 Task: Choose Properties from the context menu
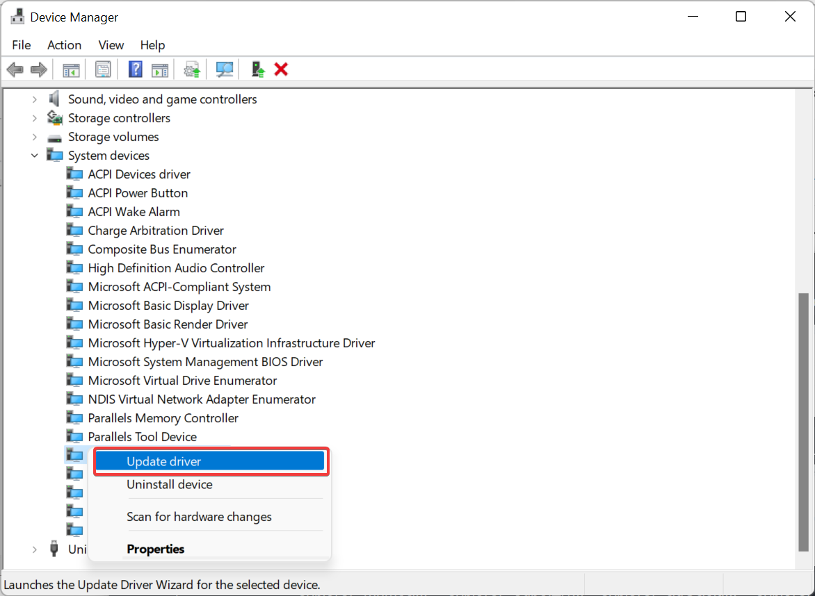tap(211, 549)
